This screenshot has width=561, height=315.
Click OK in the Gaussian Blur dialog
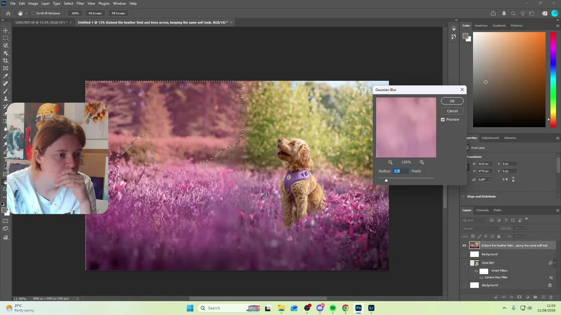(452, 101)
